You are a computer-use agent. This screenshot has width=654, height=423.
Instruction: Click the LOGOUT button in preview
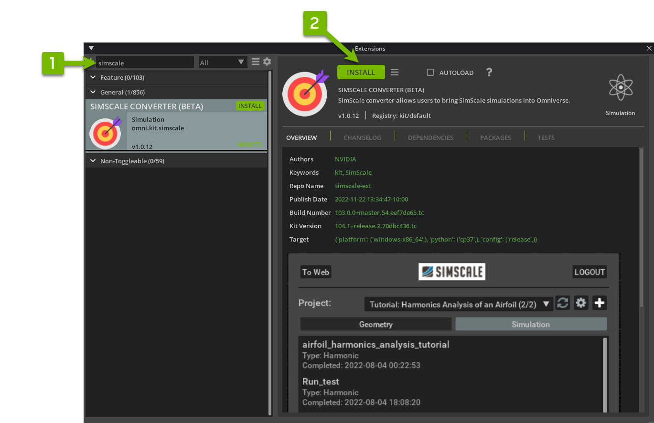[590, 272]
